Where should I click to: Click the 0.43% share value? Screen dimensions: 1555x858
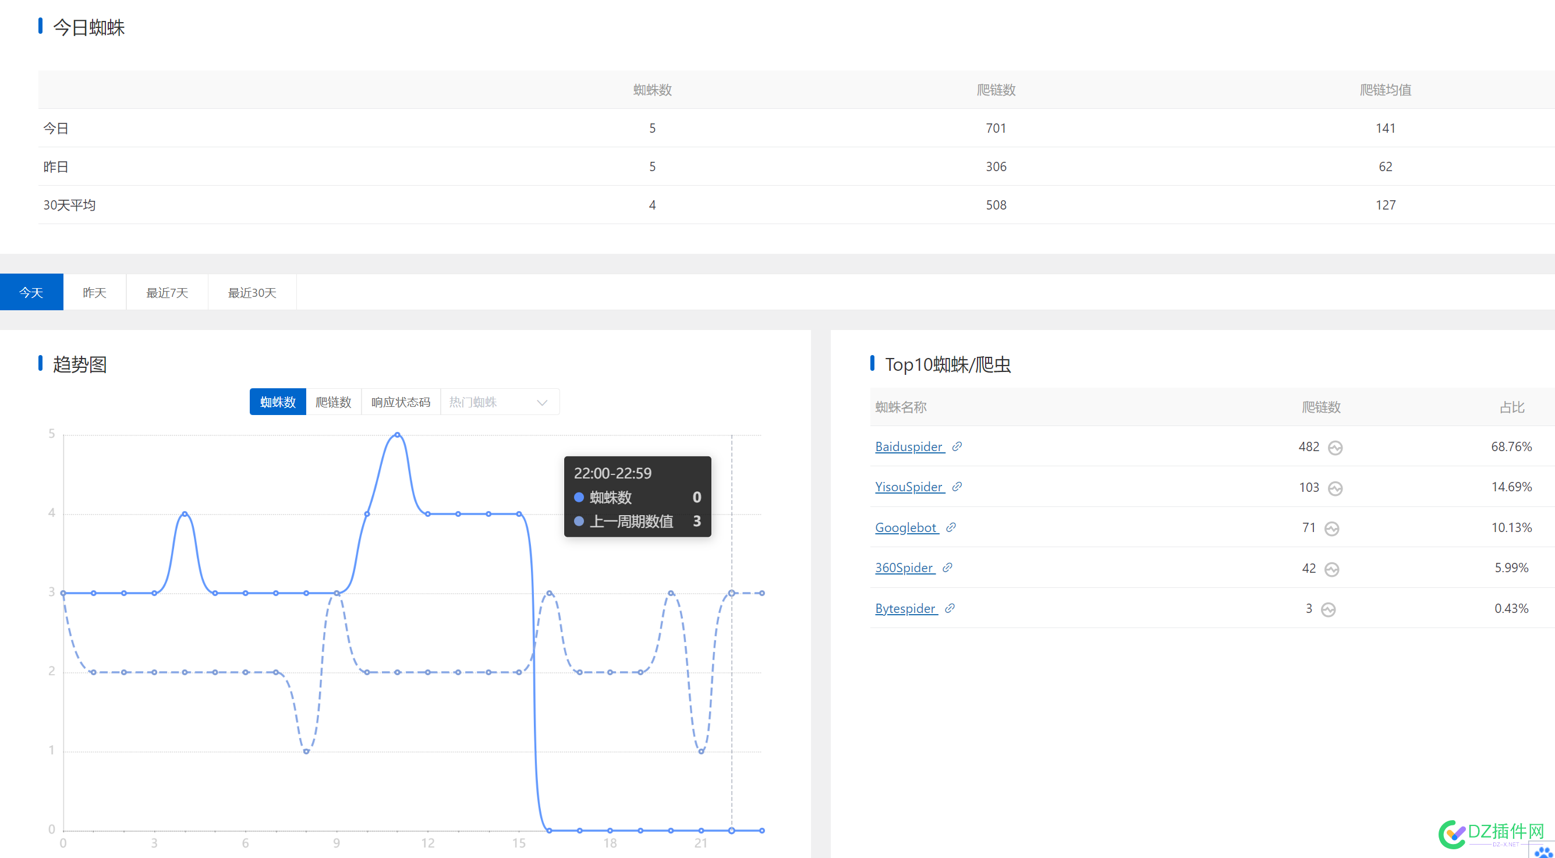tap(1511, 608)
